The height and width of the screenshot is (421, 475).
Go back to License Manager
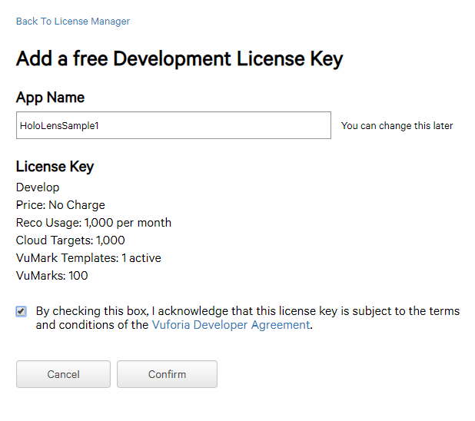[73, 22]
